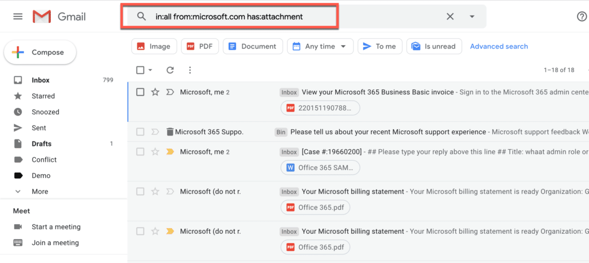Toggle importance marker on Business Basic invoice email
Screen dimensions: 589x263
[x=170, y=92]
